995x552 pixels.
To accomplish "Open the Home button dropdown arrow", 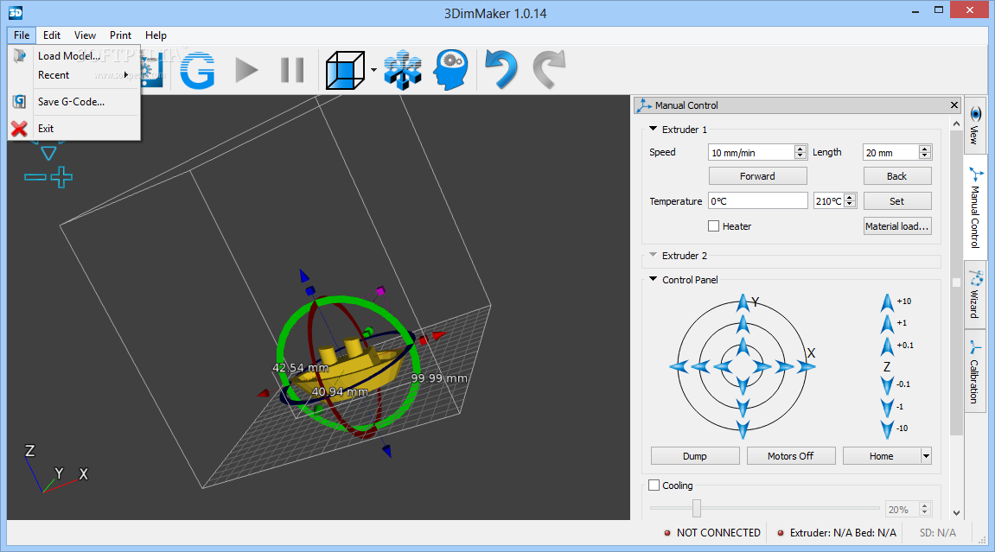I will [926, 455].
